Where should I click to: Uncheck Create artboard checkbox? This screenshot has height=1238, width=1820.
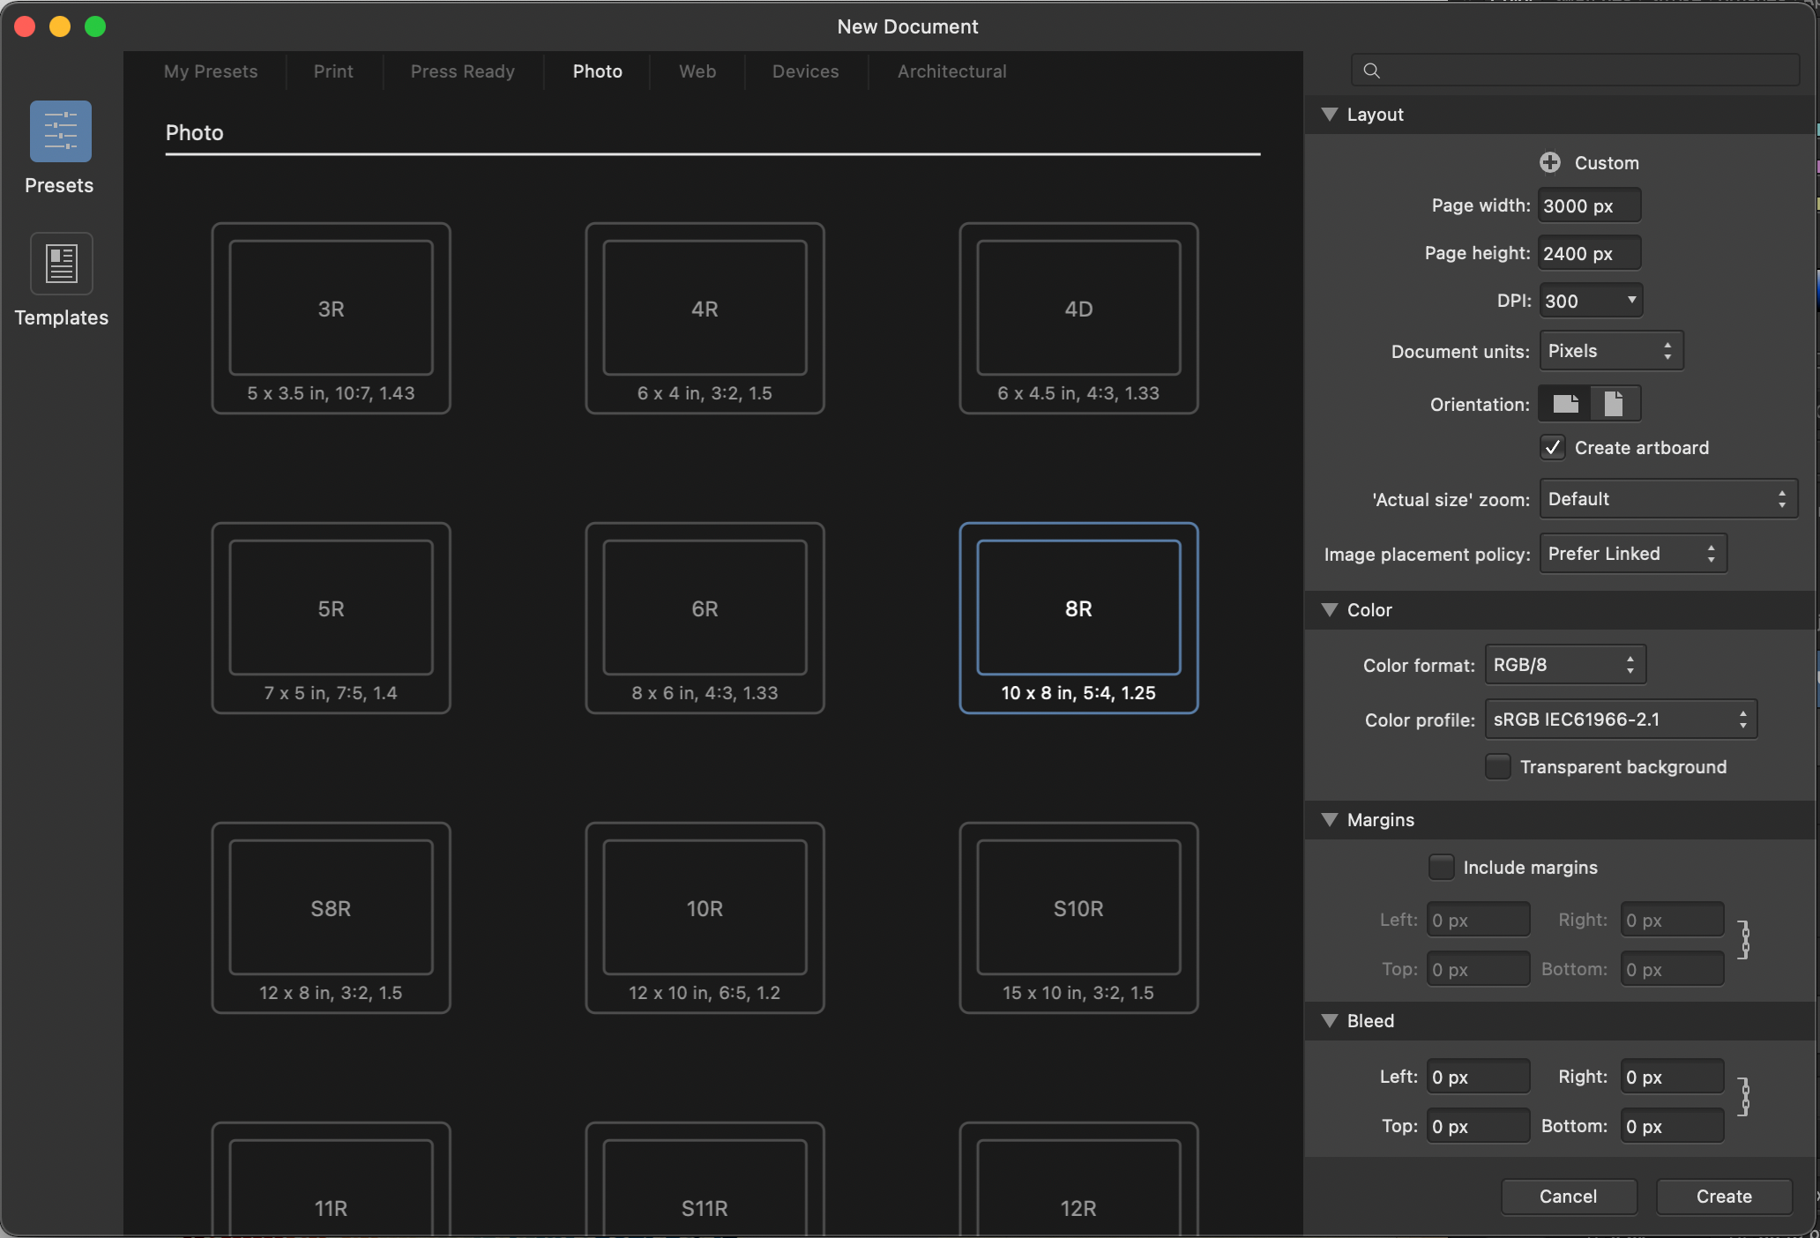[1552, 448]
